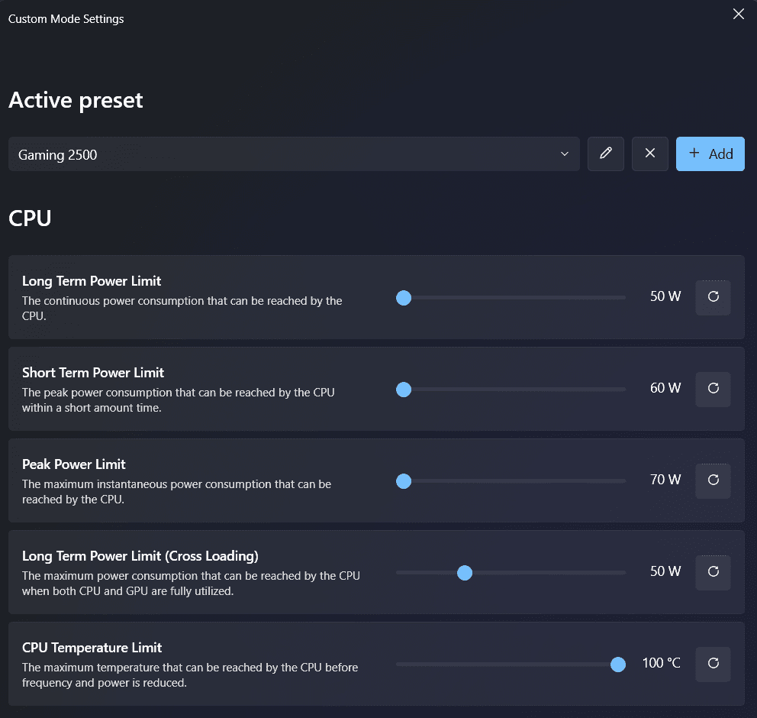Reset Short Term Power Limit value

pyautogui.click(x=713, y=389)
